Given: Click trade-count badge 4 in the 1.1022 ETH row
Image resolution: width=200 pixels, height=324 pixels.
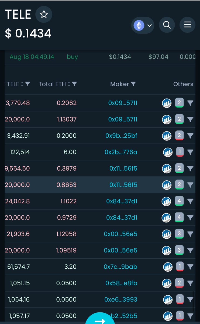Looking at the screenshot, I should coord(179,201).
